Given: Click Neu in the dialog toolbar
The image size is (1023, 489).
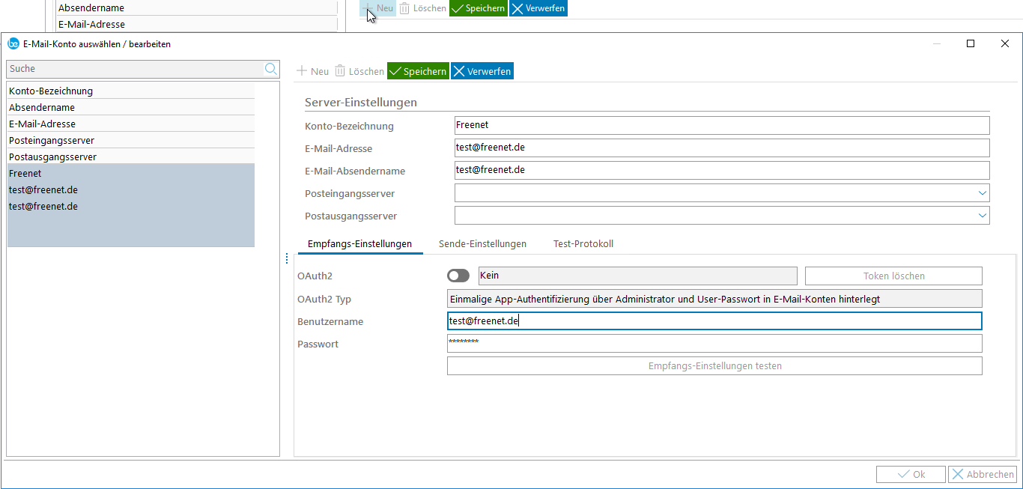Looking at the screenshot, I should click(313, 71).
